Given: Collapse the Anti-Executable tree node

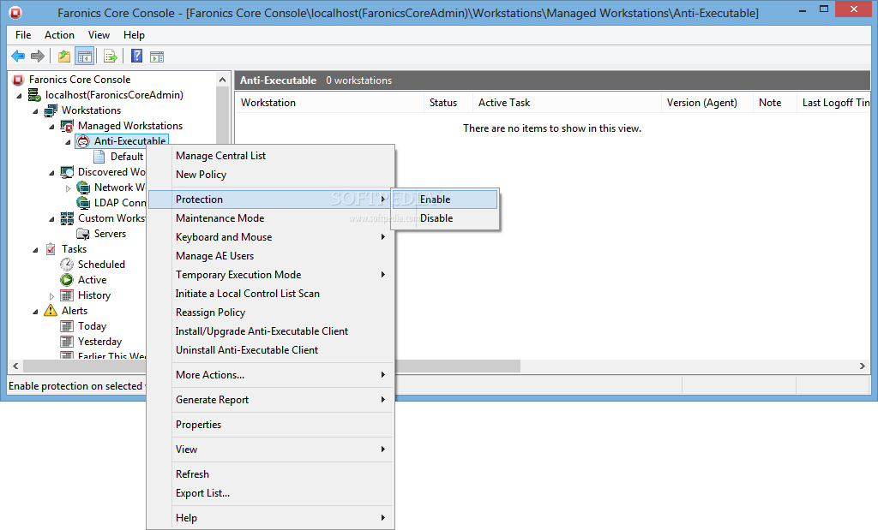Looking at the screenshot, I should pos(69,142).
